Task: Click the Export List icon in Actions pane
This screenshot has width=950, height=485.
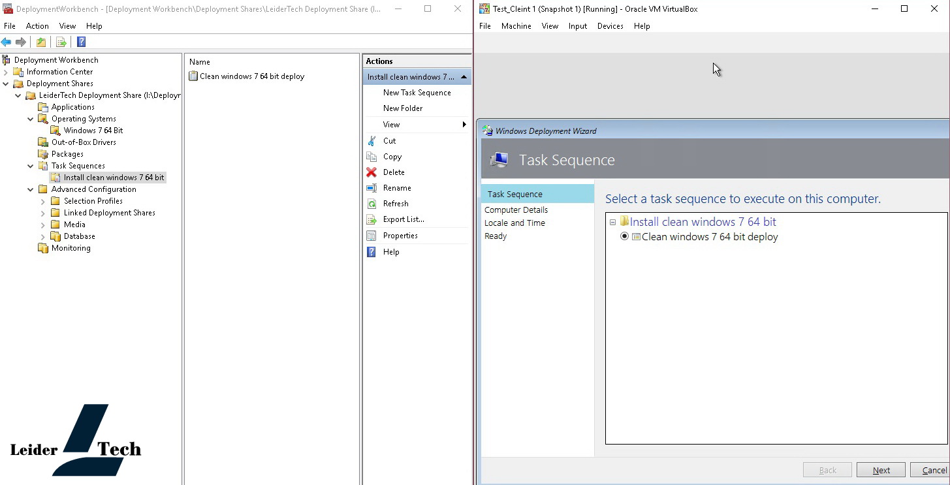Action: point(372,219)
